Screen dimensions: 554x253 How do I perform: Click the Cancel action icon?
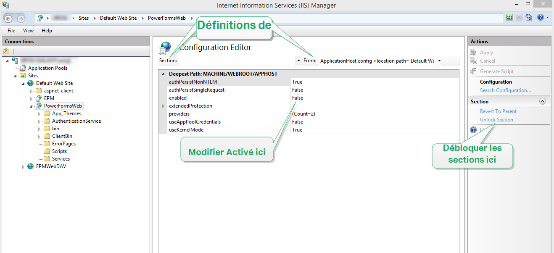click(473, 61)
